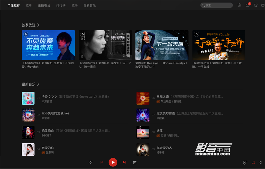
Task: Click SQ badge on 迪亚
Action: click(x=158, y=136)
